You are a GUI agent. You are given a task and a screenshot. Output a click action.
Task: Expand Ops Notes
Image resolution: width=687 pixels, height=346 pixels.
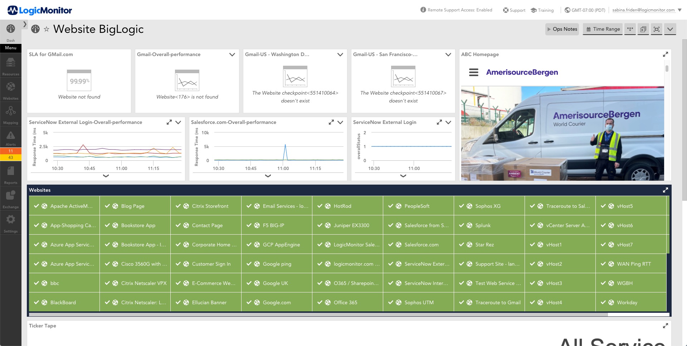click(562, 29)
